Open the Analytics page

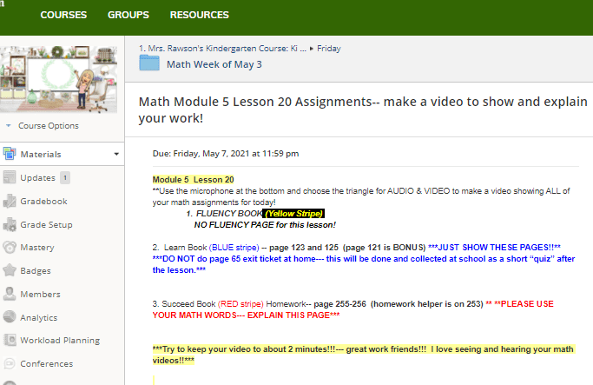click(x=39, y=317)
